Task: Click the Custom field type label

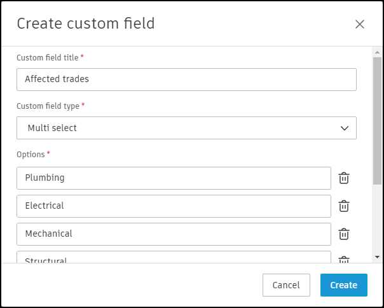Action: [x=48, y=106]
